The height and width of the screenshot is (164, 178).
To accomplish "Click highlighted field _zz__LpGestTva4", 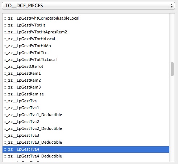I will 86,149.
